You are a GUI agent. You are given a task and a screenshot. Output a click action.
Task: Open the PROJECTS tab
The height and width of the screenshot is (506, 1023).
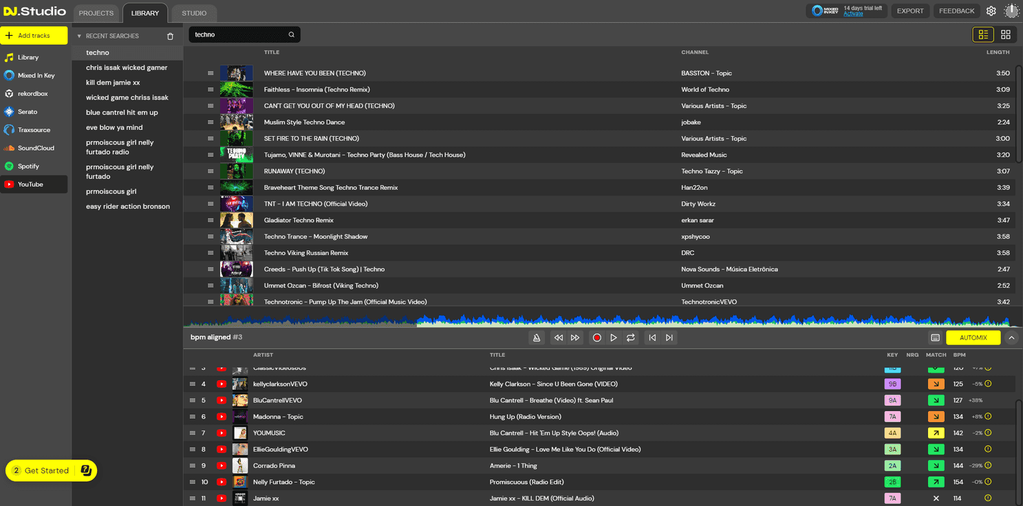pyautogui.click(x=96, y=12)
